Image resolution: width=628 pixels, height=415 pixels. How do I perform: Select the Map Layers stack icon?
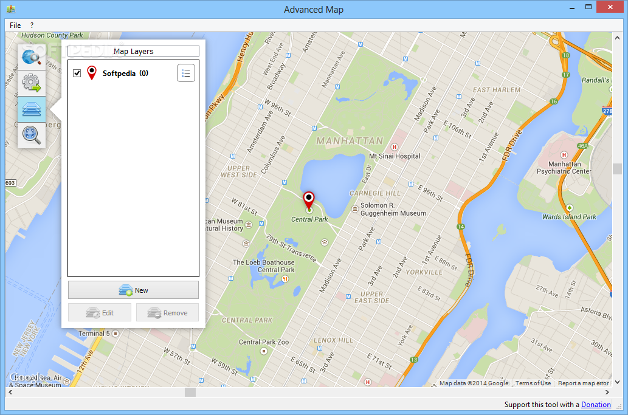tap(31, 109)
